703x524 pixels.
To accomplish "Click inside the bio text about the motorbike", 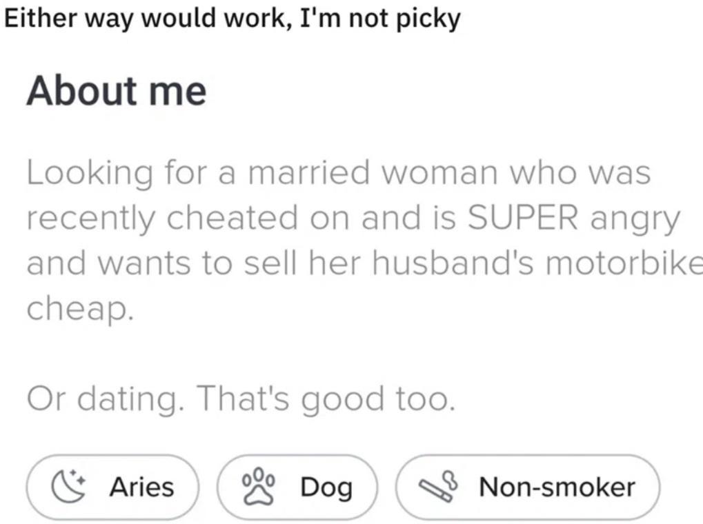I will (x=345, y=262).
